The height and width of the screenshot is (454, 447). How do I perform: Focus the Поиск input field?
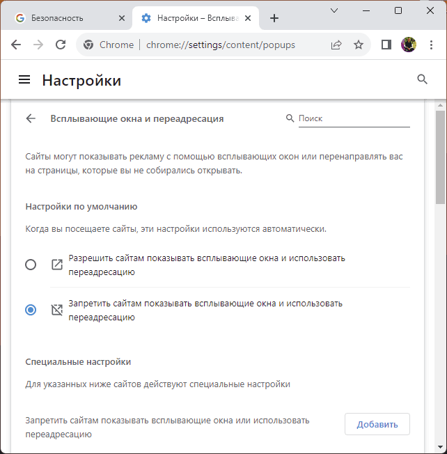point(354,118)
